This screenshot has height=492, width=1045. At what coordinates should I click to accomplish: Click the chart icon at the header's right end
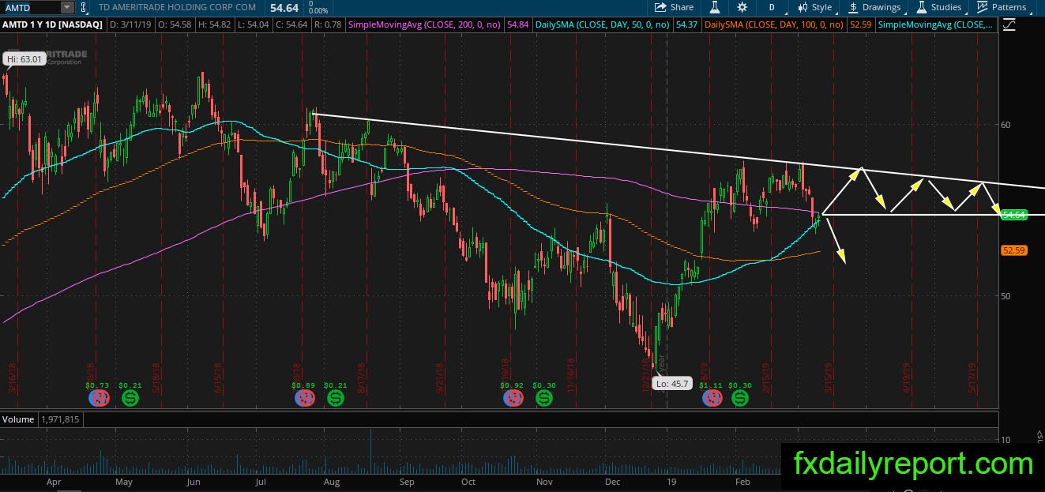(x=1009, y=25)
